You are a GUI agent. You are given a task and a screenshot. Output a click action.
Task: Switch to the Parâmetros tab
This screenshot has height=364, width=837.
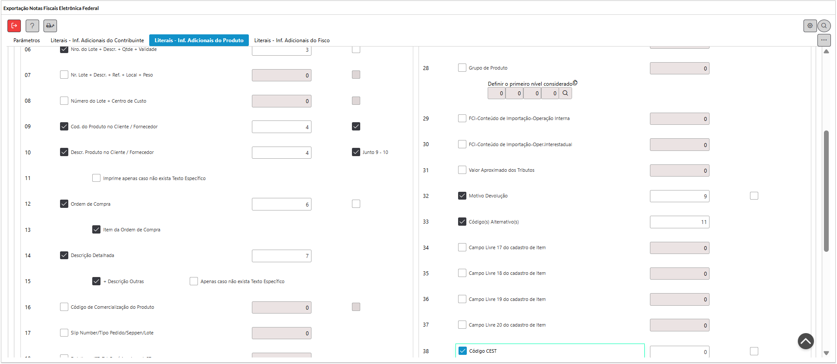(27, 40)
